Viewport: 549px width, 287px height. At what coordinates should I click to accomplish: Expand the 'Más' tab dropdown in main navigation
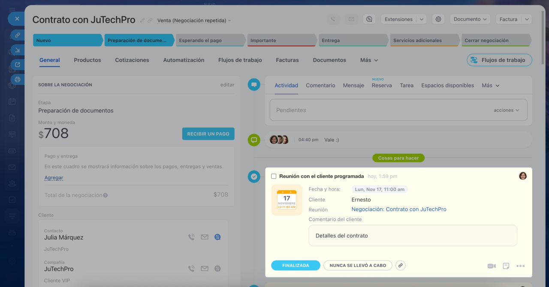(x=369, y=60)
